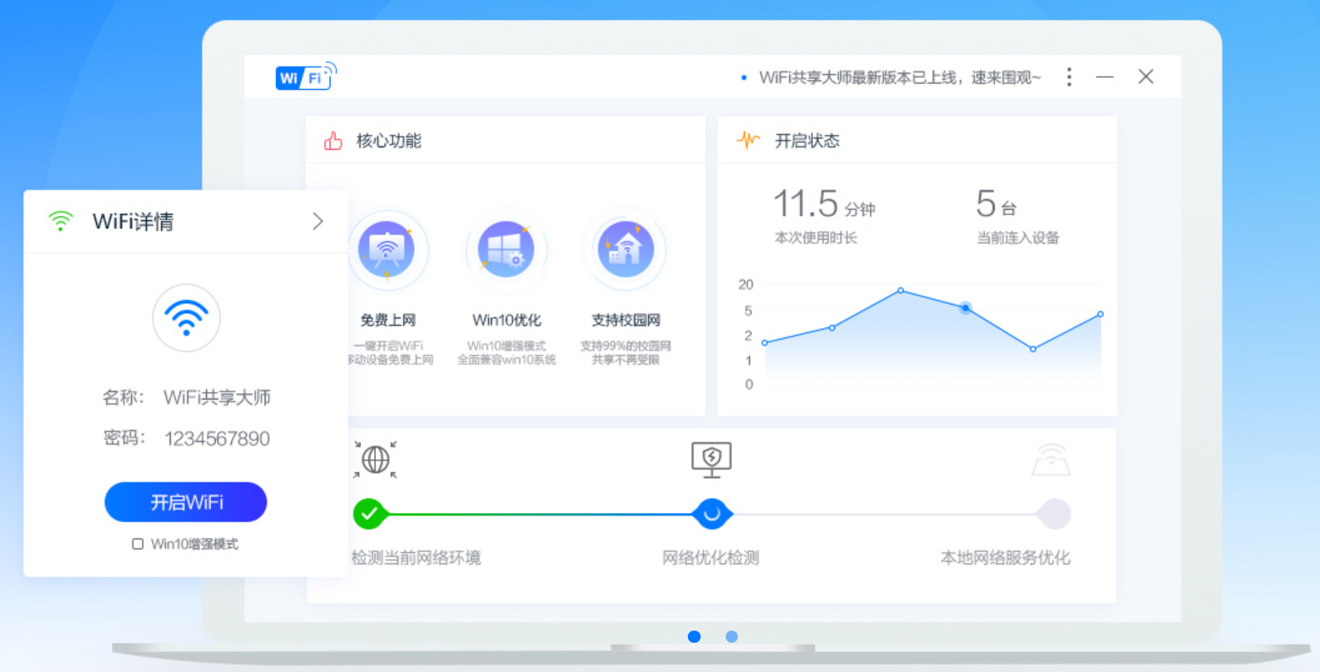The image size is (1320, 672).
Task: Edit the WiFi password field 1234567890
Action: pyautogui.click(x=217, y=438)
